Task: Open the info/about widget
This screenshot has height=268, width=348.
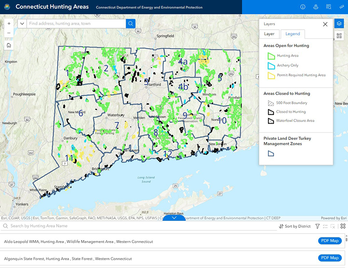Action: point(303,7)
